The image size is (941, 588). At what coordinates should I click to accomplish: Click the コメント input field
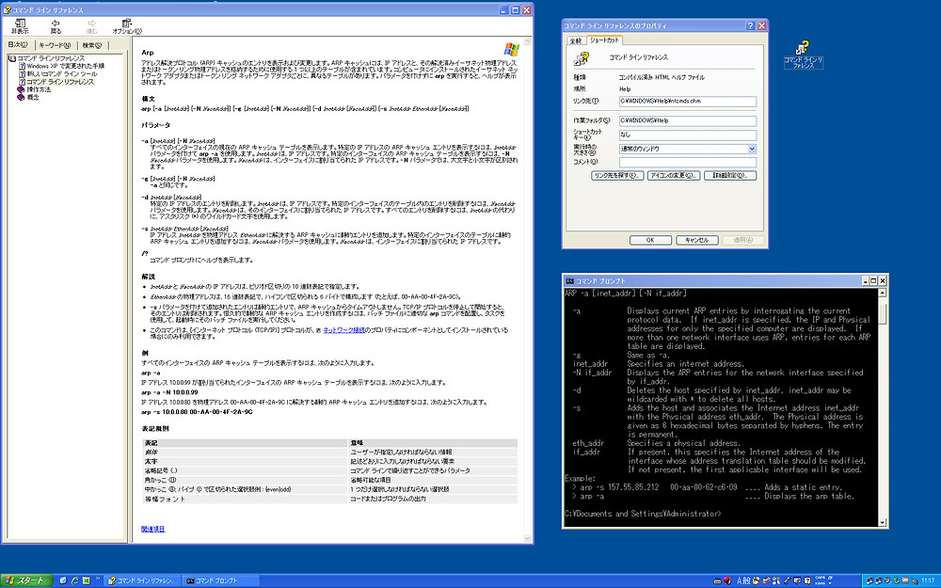click(x=687, y=162)
